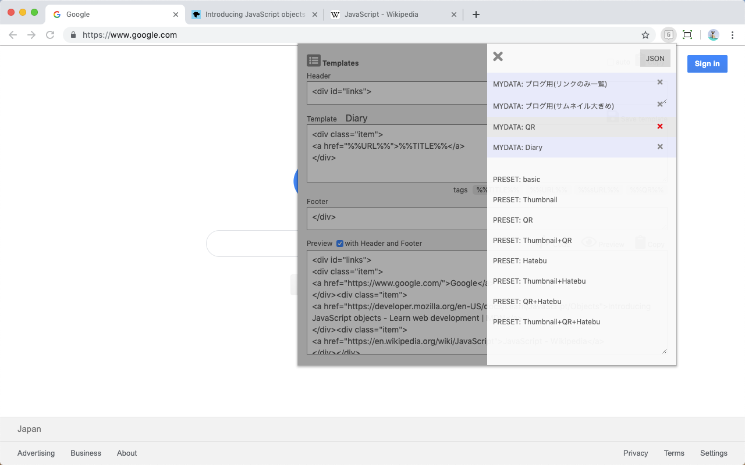
Task: Choose the PRESET: QR+Hatebu template
Action: 527,302
